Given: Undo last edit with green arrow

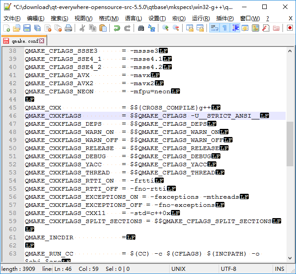Looking at the screenshot, I should click(117, 28).
